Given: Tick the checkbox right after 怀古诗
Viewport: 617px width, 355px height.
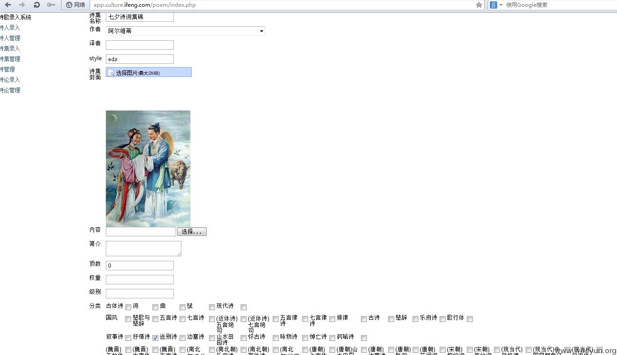Looking at the screenshot, I should [275, 338].
